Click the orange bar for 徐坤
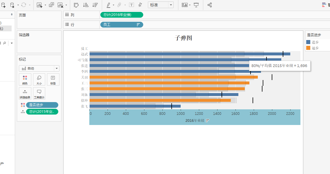 pyautogui.click(x=160, y=100)
